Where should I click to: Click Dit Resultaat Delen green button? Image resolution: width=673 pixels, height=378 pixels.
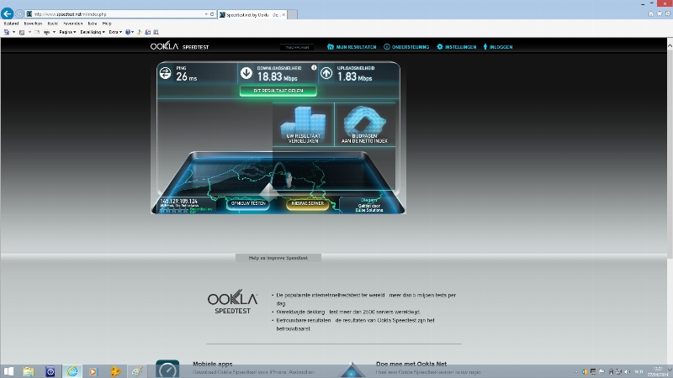click(278, 91)
